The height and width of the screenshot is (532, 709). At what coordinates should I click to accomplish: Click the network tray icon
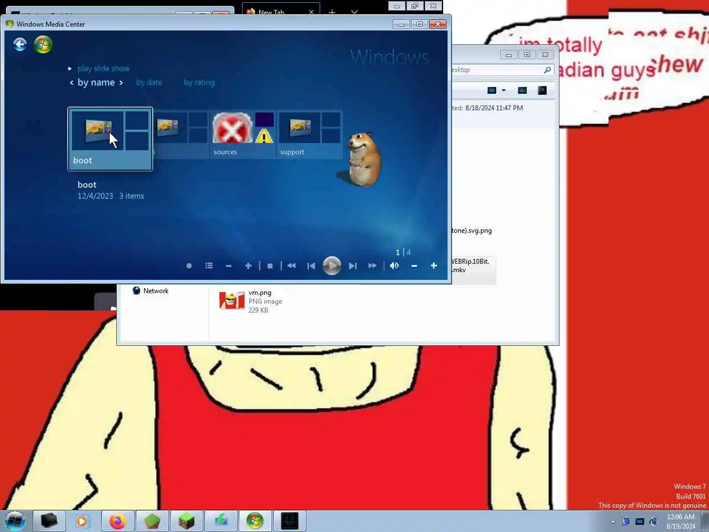tap(640, 521)
